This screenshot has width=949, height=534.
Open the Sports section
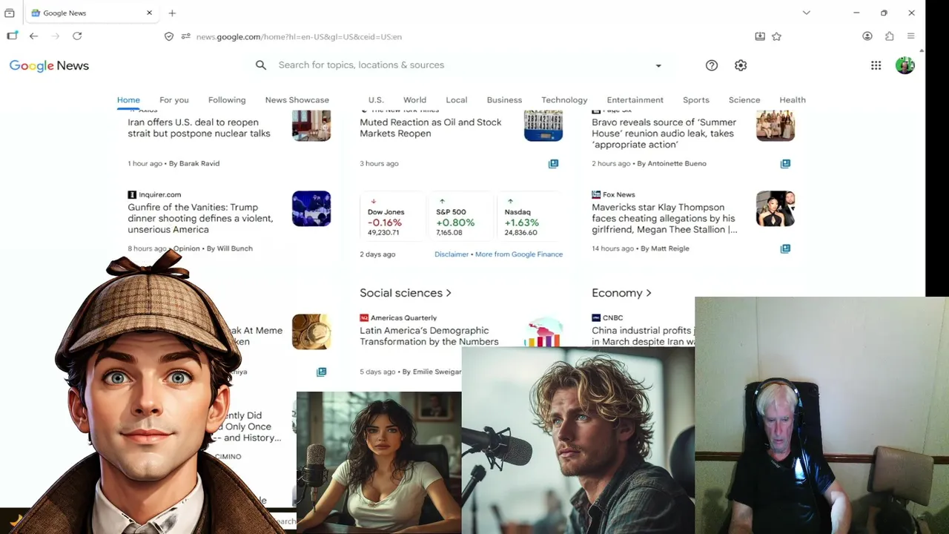(x=696, y=100)
